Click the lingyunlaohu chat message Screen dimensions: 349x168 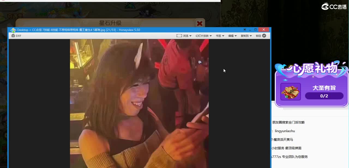(x=284, y=131)
